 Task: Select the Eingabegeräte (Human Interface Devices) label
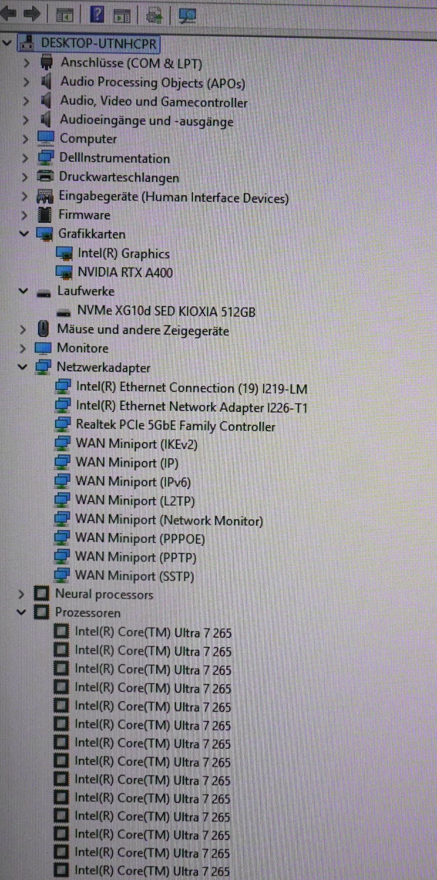tap(173, 197)
